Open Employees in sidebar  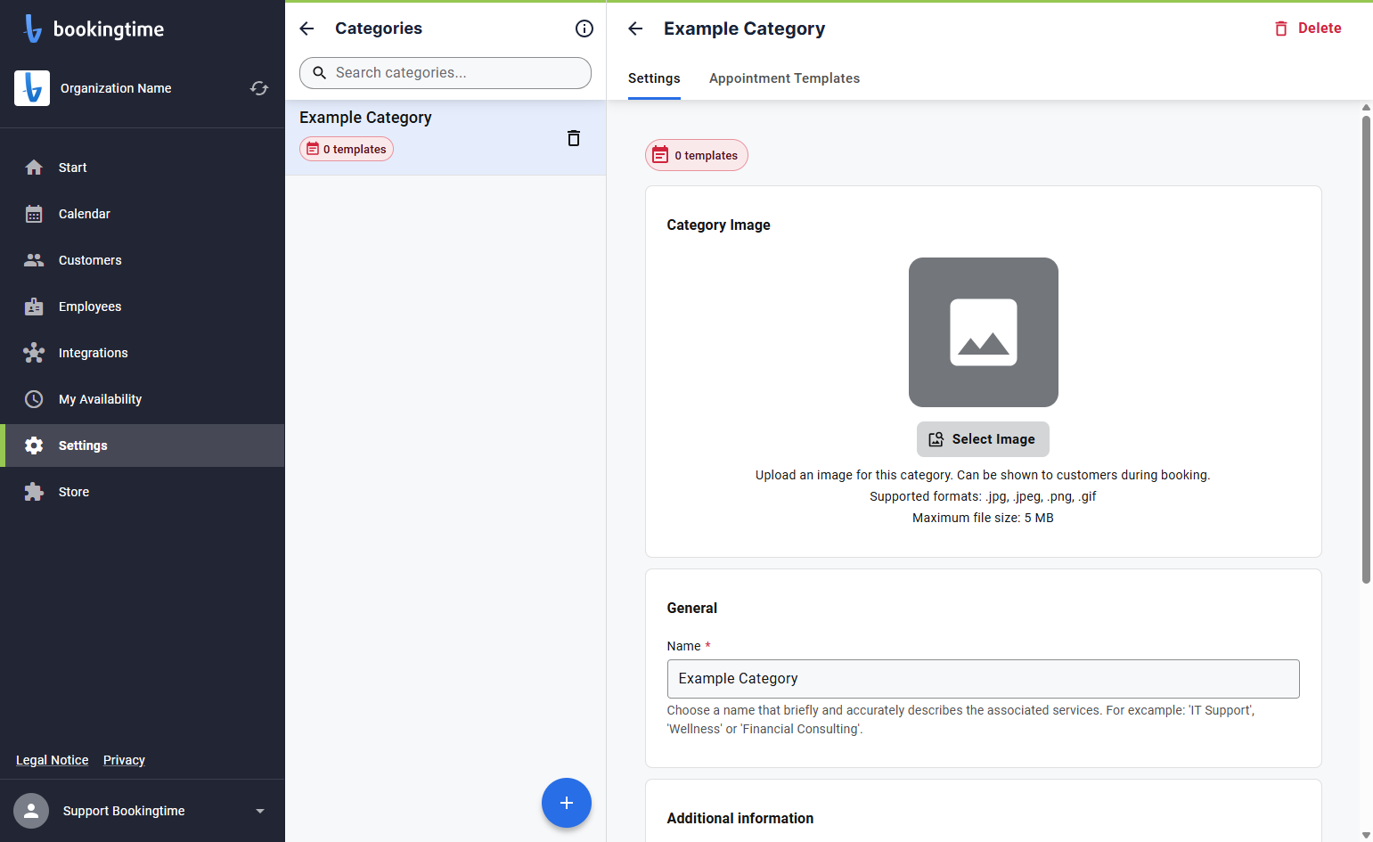143,307
